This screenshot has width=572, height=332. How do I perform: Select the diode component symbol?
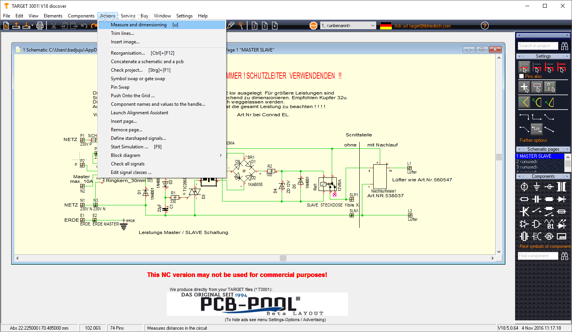tap(562, 199)
